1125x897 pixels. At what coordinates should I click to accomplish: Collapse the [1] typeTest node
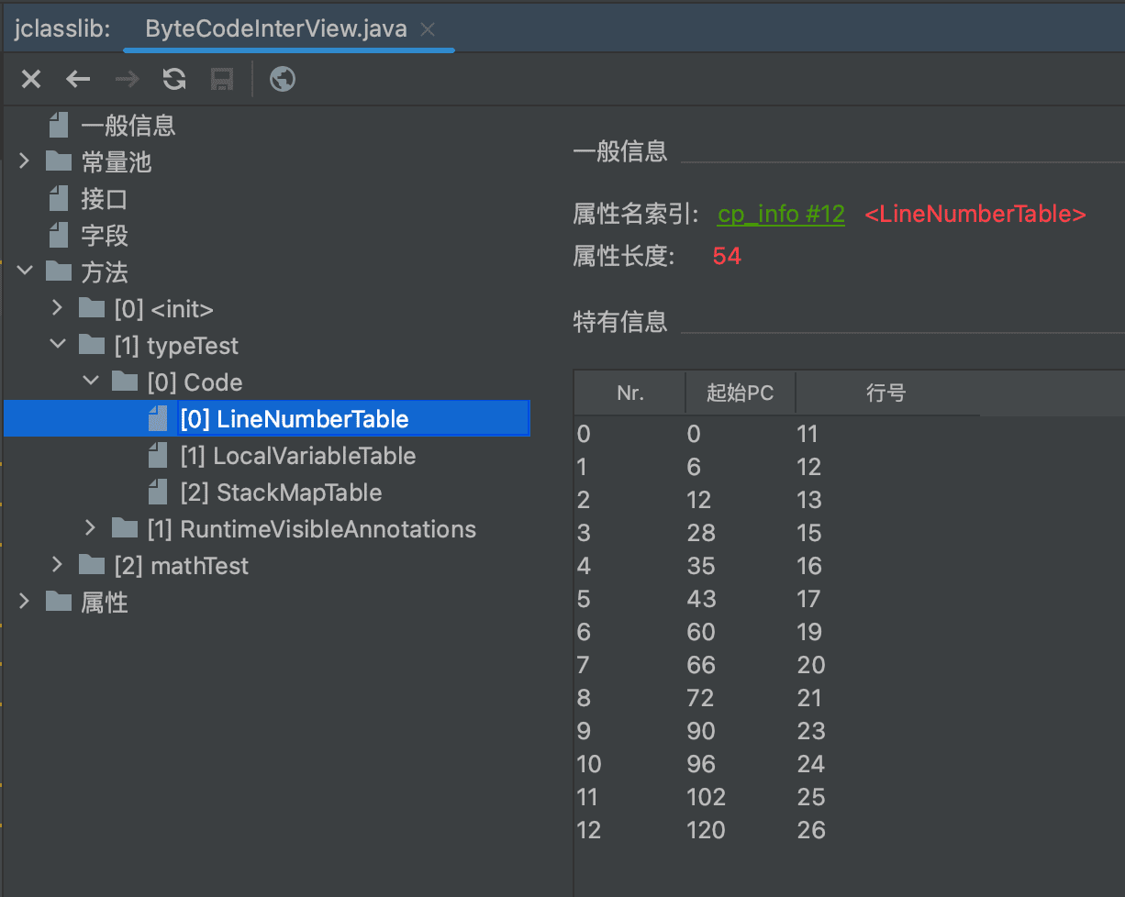(58, 346)
